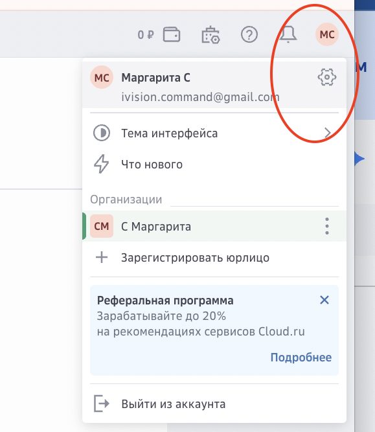Click the Организации section label
Screen dimensions: 375x432
pyautogui.click(x=126, y=199)
